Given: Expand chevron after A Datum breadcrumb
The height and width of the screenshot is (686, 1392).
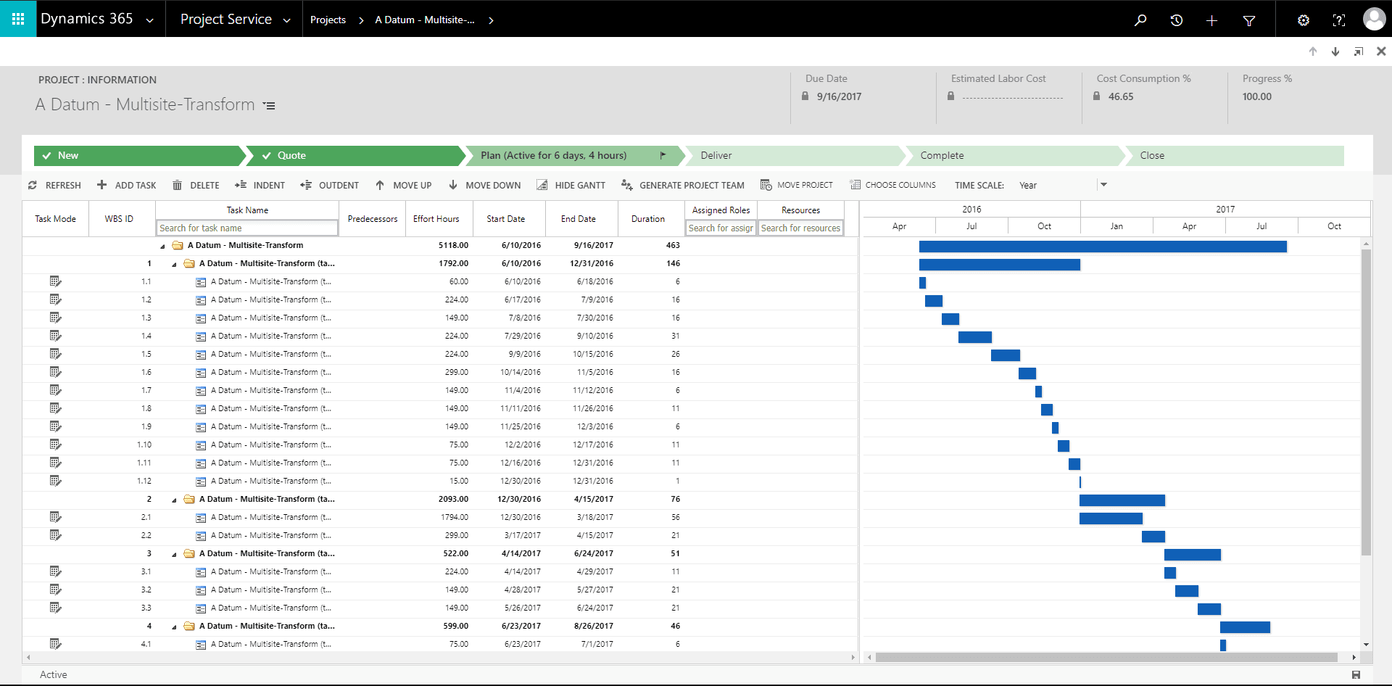Looking at the screenshot, I should click(491, 20).
